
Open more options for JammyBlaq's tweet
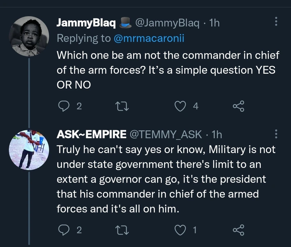tap(276, 21)
